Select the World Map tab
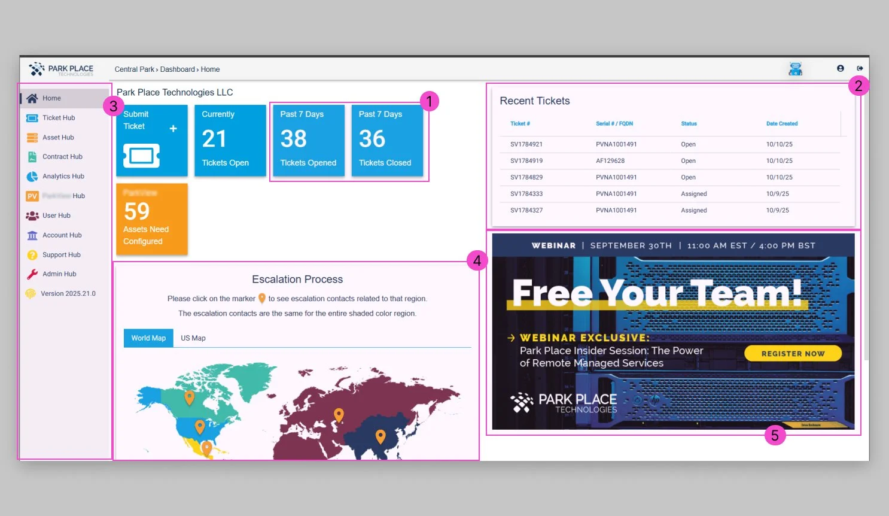The width and height of the screenshot is (889, 516). coord(148,338)
